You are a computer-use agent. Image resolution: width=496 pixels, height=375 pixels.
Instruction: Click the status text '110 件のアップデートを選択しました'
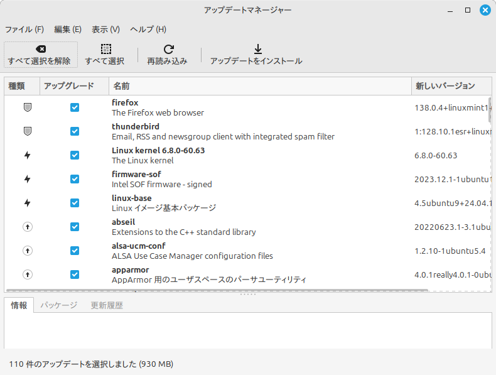(73, 364)
